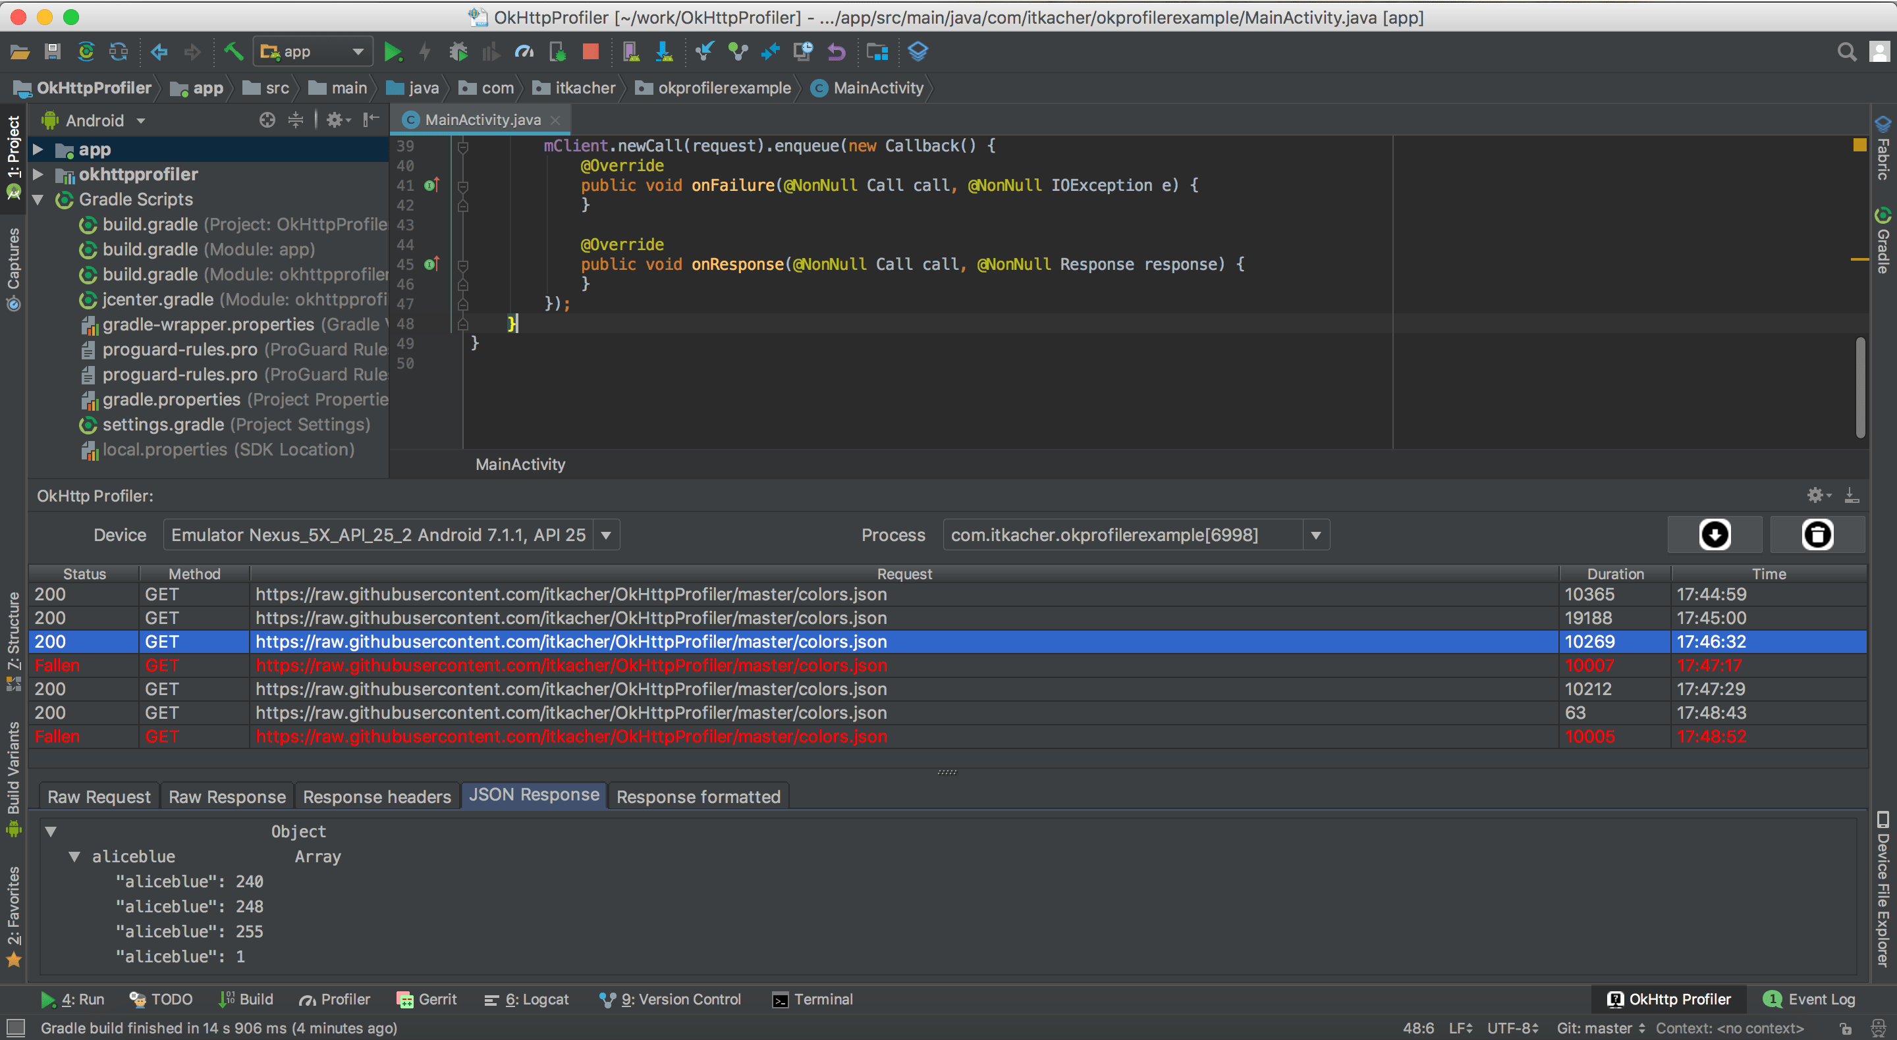Open the SDK Manager download icon

pyautogui.click(x=663, y=51)
